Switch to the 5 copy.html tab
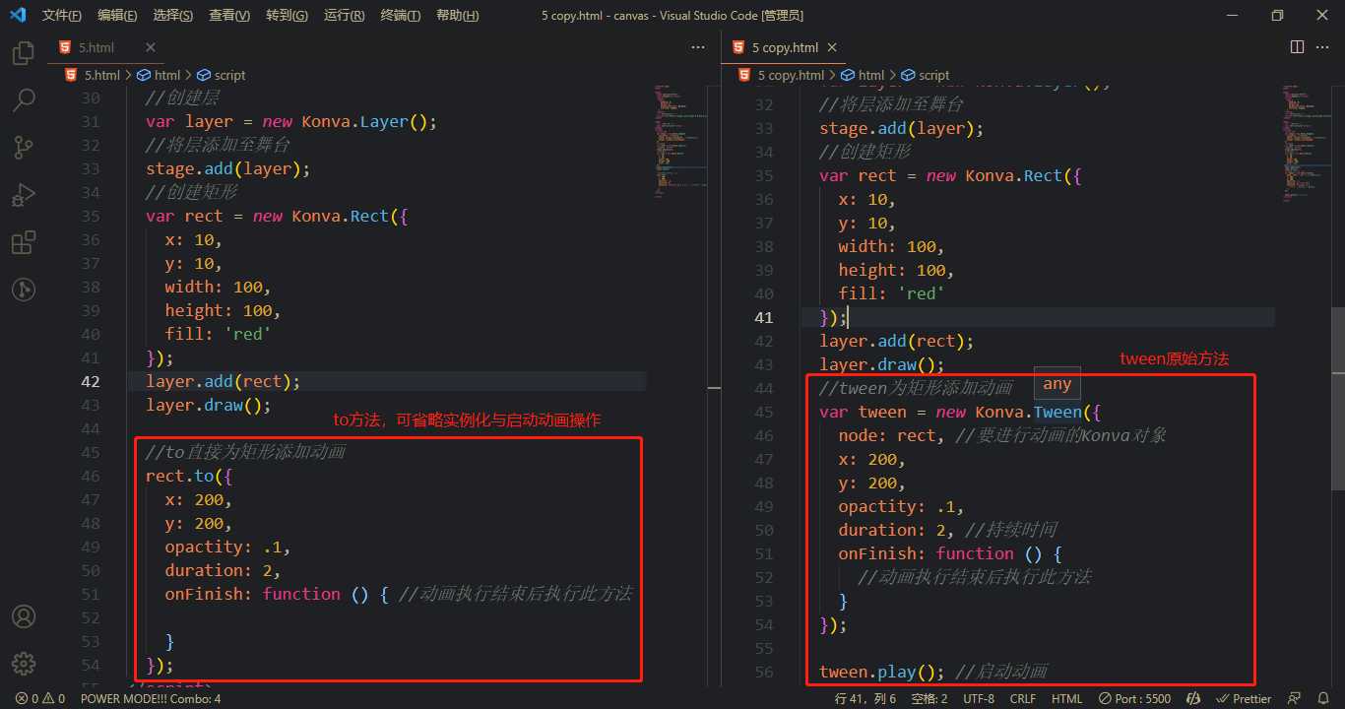 click(x=785, y=47)
